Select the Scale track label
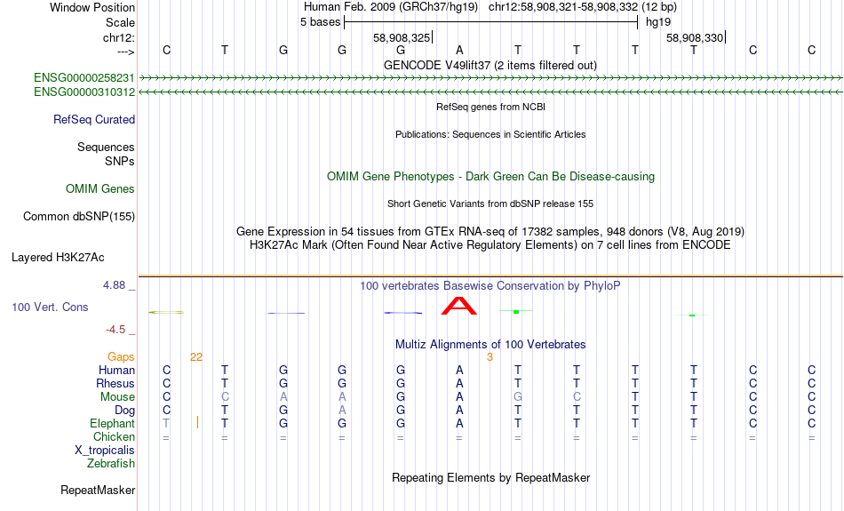The width and height of the screenshot is (844, 511). click(120, 22)
